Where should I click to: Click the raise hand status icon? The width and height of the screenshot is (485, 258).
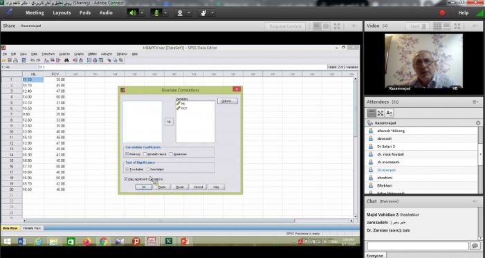click(x=203, y=12)
